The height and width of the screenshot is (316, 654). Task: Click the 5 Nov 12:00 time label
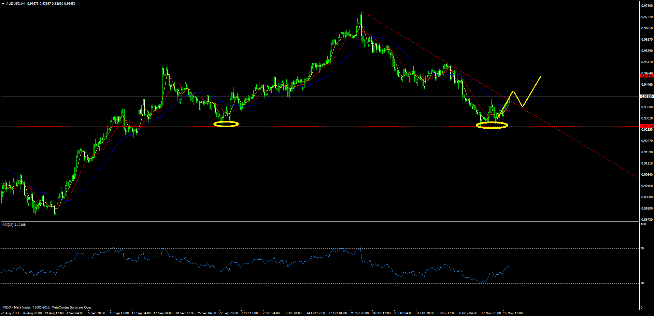click(446, 313)
